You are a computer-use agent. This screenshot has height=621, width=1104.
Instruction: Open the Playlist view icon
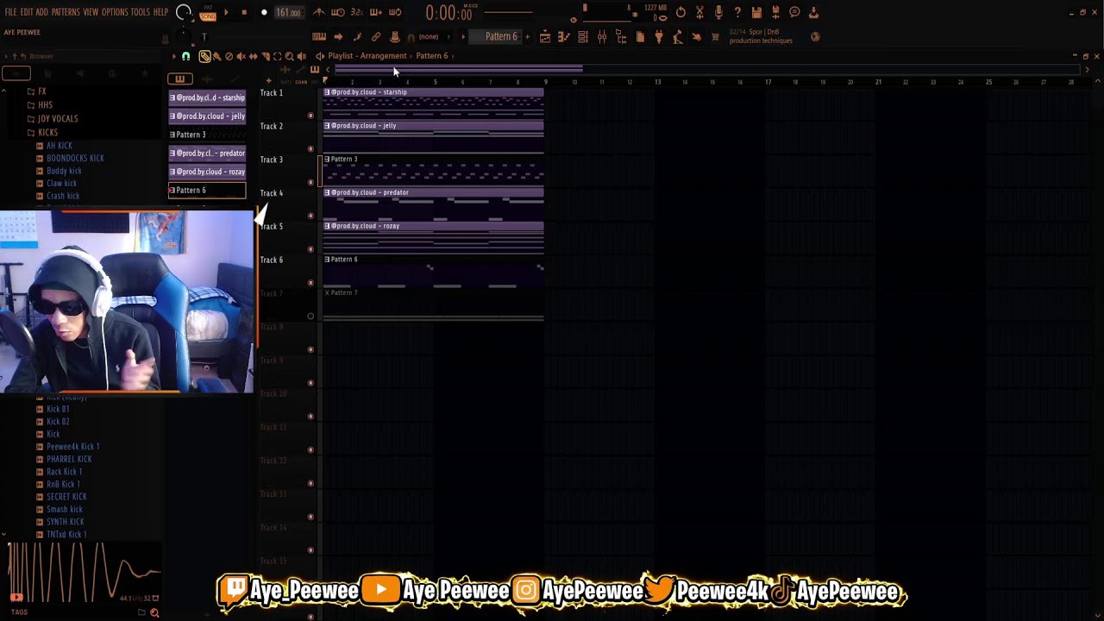click(x=545, y=37)
